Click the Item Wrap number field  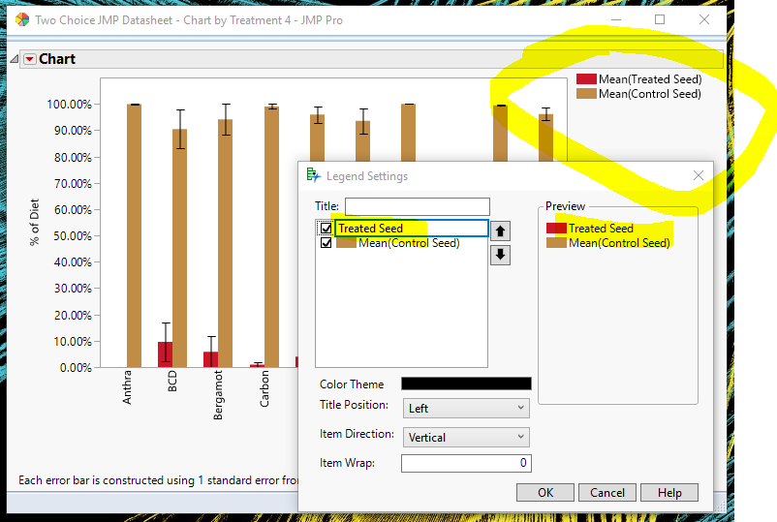click(x=466, y=464)
